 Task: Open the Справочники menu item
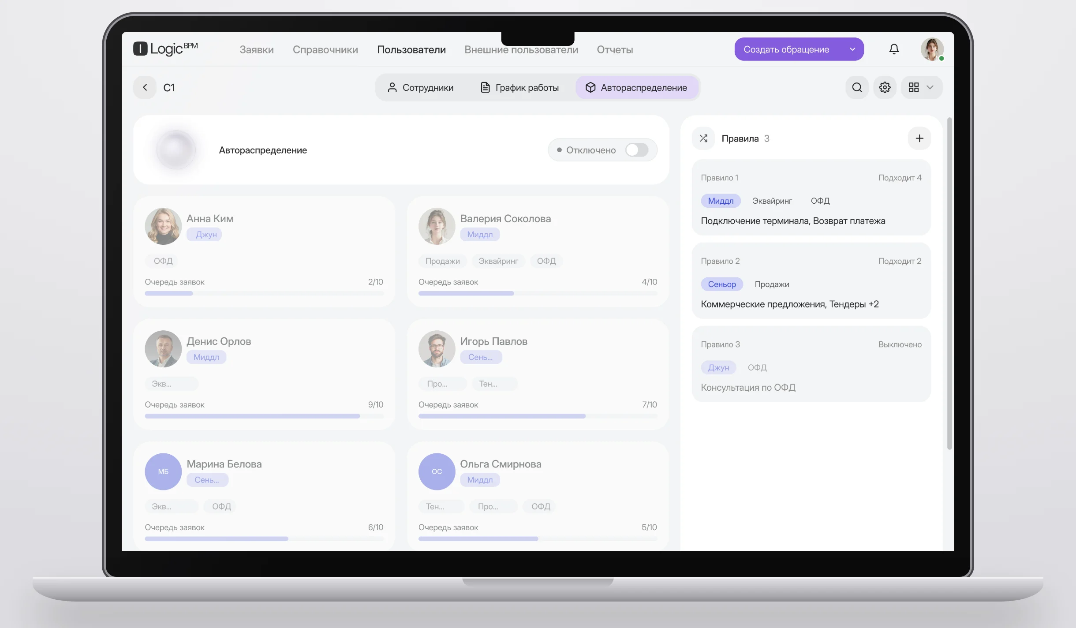(x=325, y=49)
